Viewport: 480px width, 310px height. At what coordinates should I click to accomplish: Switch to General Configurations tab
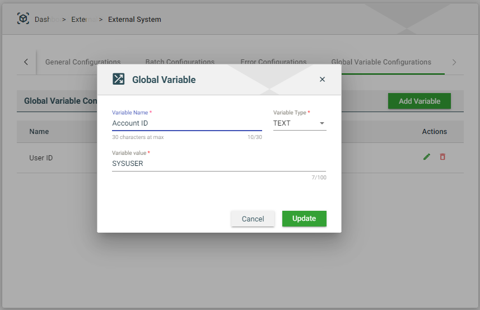coord(83,62)
